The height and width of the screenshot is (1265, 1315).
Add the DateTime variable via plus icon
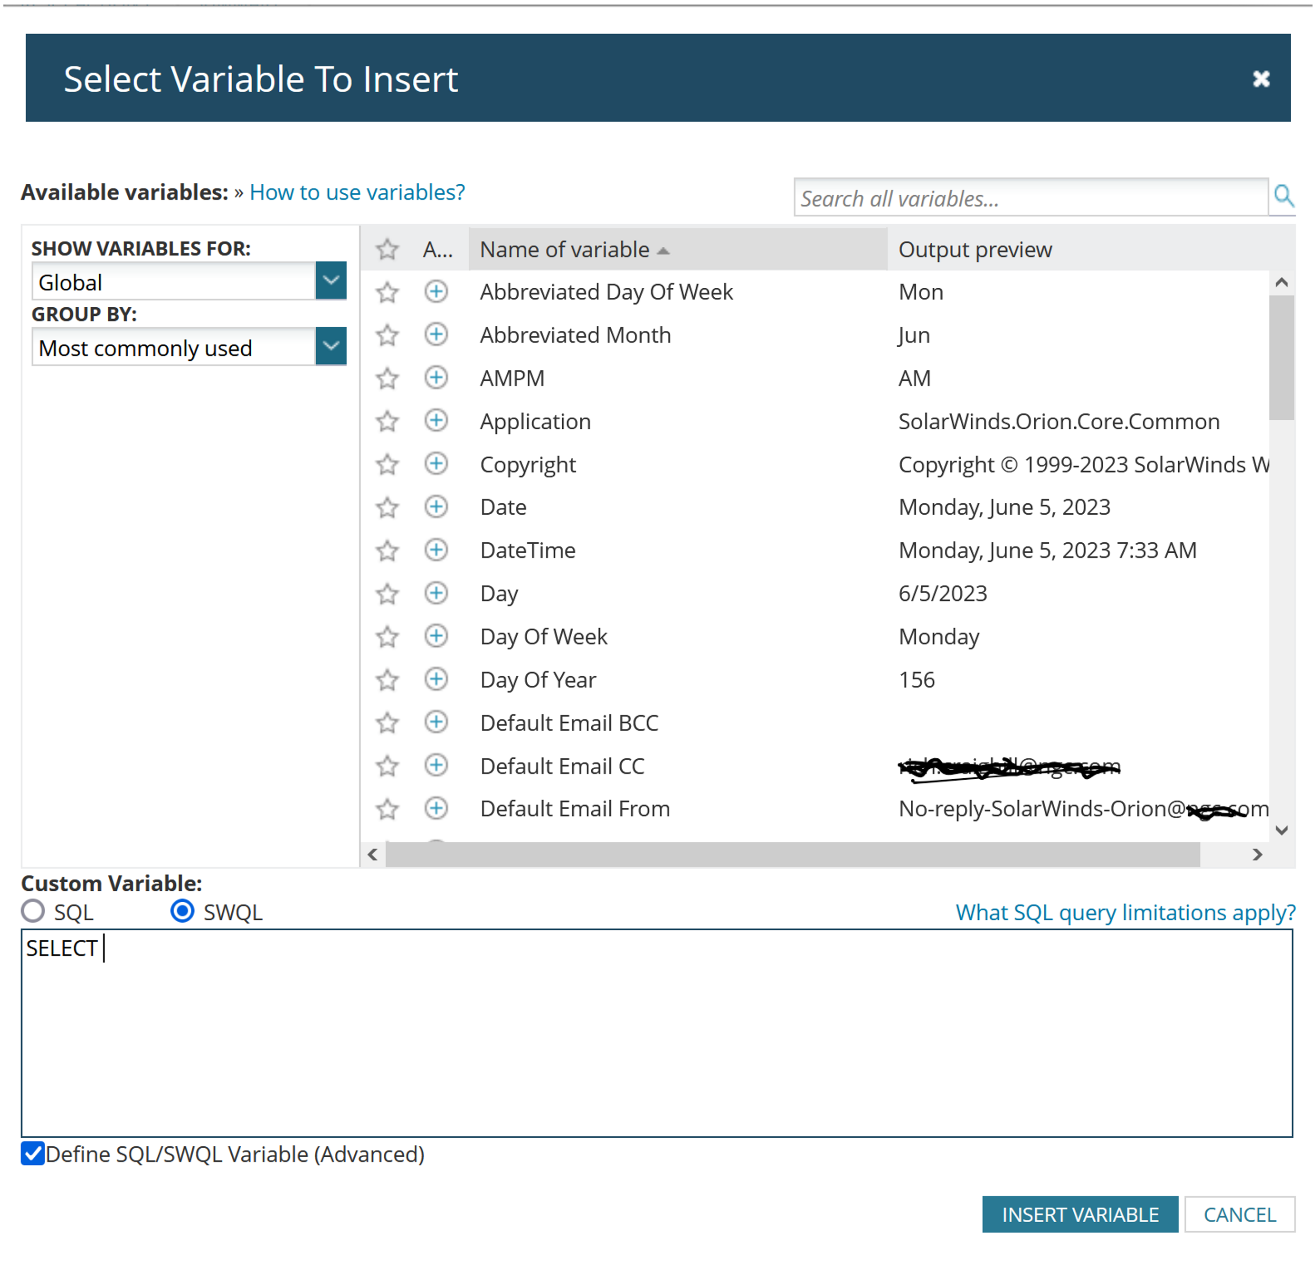(436, 550)
